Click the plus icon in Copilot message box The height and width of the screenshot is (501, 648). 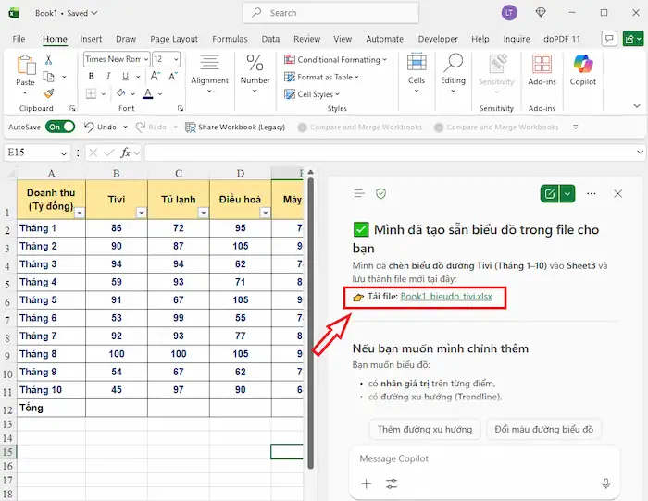(x=366, y=483)
